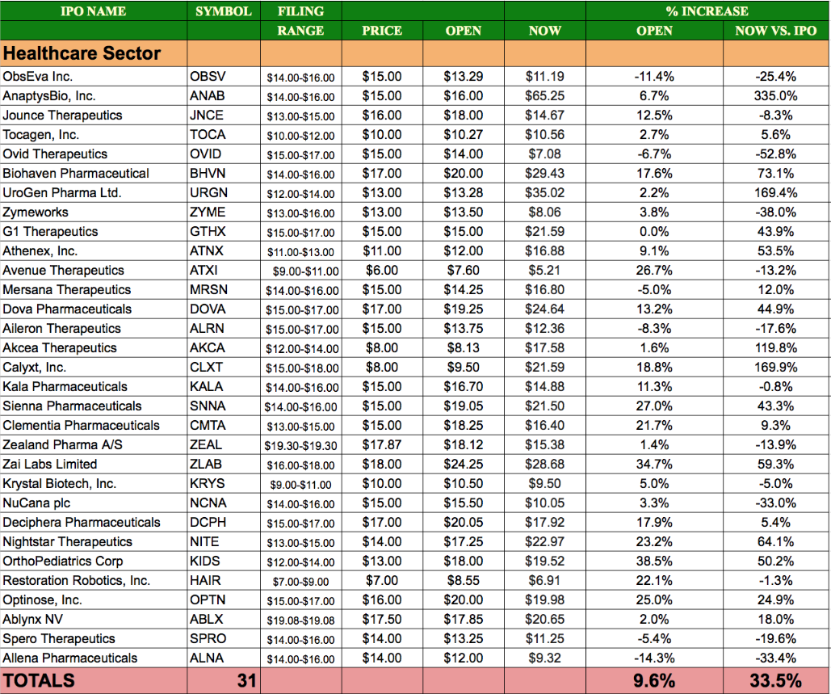Screen dimensions: 831x694
Task: Select the "% INCREASE" header cell
Action: tap(707, 11)
